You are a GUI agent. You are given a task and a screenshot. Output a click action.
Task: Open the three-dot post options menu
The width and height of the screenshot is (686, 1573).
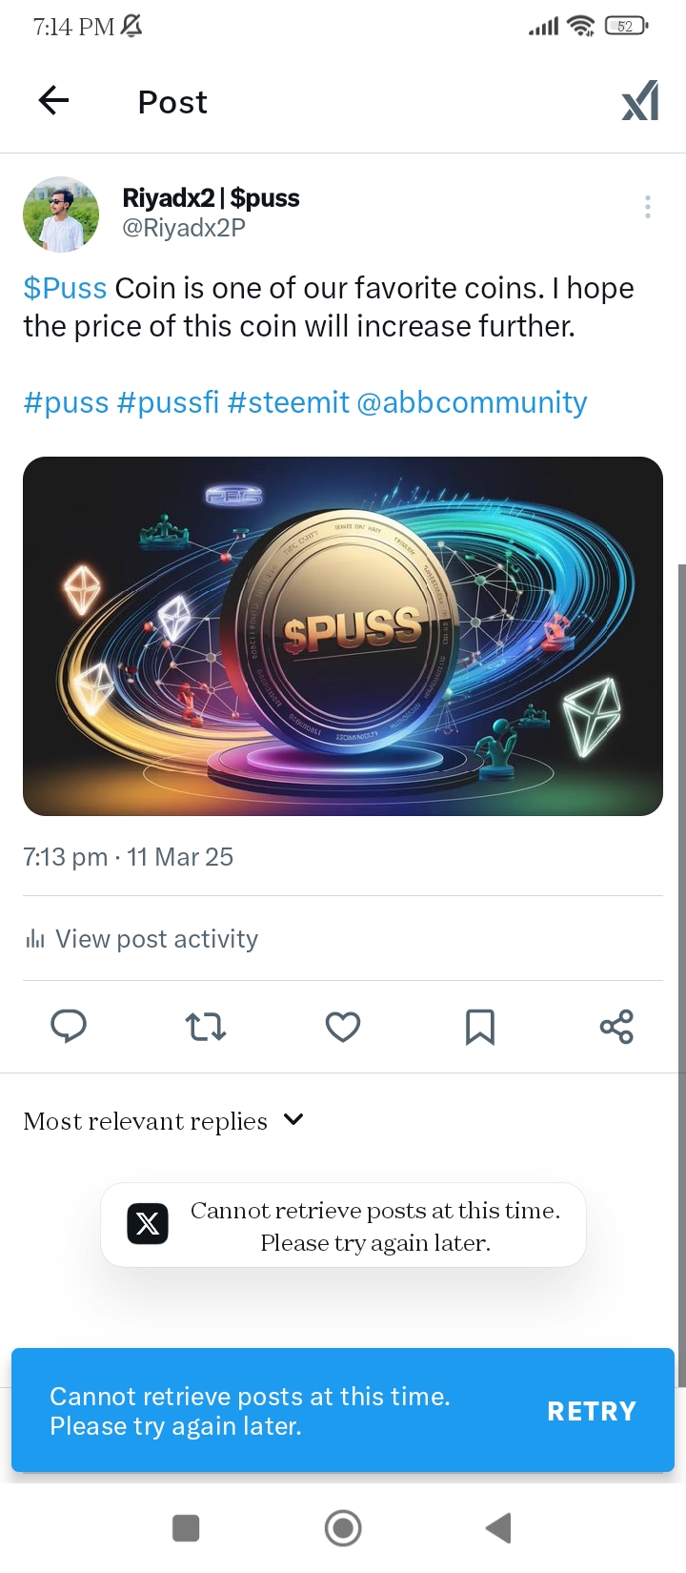pyautogui.click(x=648, y=207)
